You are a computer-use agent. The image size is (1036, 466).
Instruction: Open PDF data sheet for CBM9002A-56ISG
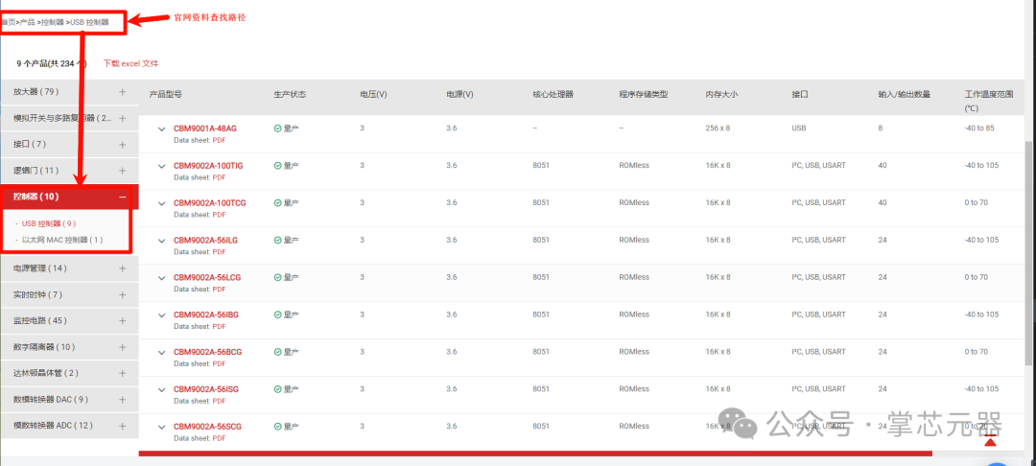click(x=220, y=401)
